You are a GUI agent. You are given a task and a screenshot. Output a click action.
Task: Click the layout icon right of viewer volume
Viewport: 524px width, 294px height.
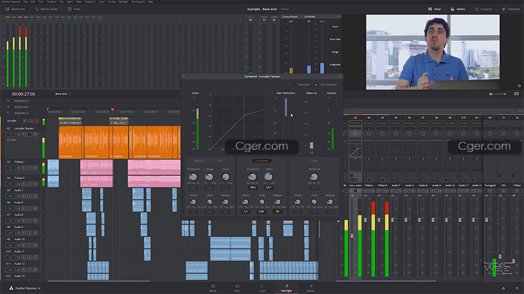[516, 94]
